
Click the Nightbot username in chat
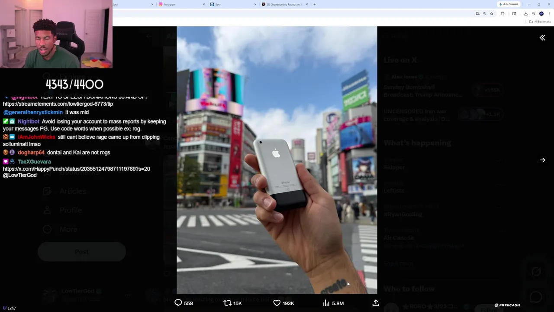pyautogui.click(x=29, y=121)
